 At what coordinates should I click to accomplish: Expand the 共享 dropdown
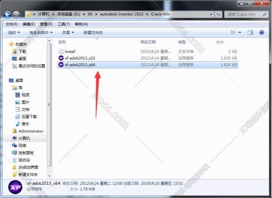click(68, 32)
